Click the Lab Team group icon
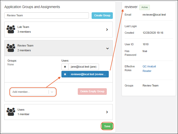The width and height of the screenshot is (178, 134). coord(11,29)
